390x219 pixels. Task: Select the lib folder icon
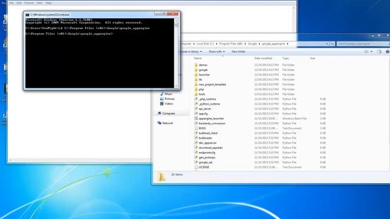coord(196,80)
